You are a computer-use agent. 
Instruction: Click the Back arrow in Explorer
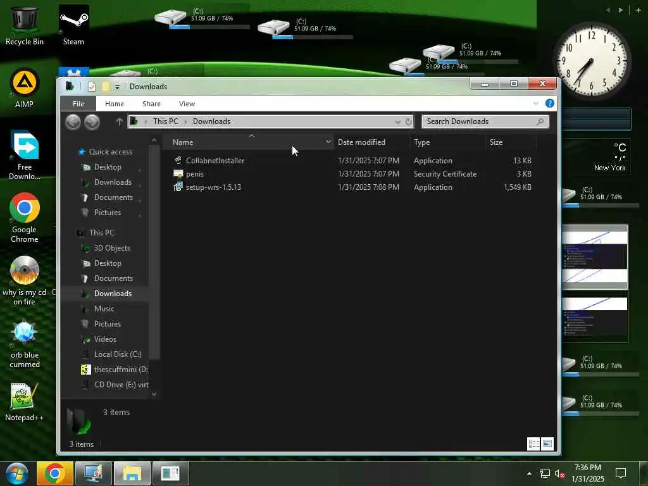coord(73,122)
